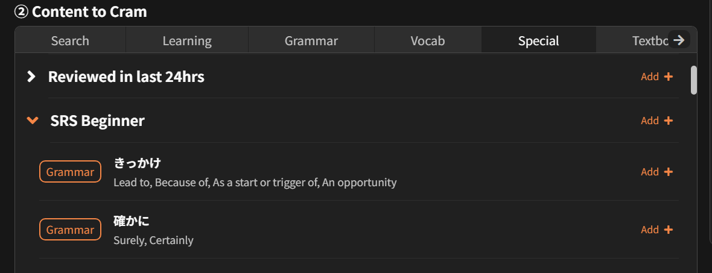Select the Grammar tab
The image size is (712, 273).
pos(311,41)
